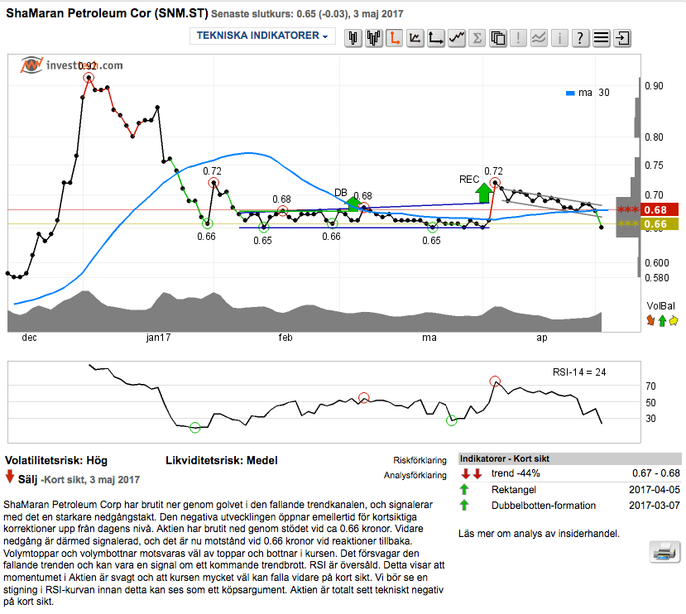Click the green DB signal arrow
This screenshot has width=686, height=614.
tap(353, 204)
